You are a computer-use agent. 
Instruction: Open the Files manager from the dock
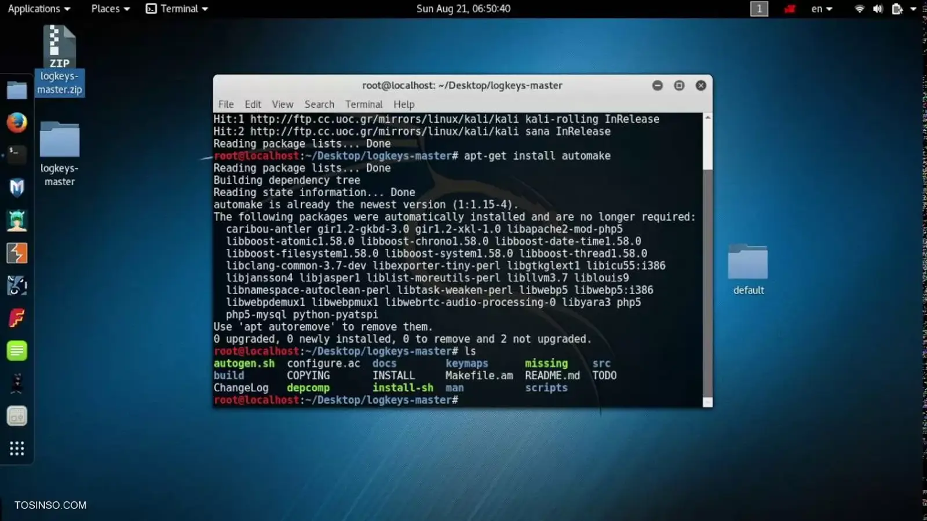[17, 90]
